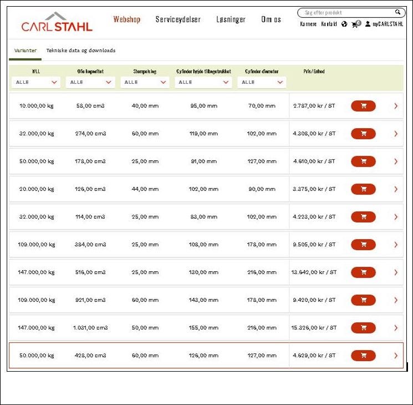Switch to Tekniske data og downloads tab
This screenshot has width=413, height=405.
(x=81, y=50)
